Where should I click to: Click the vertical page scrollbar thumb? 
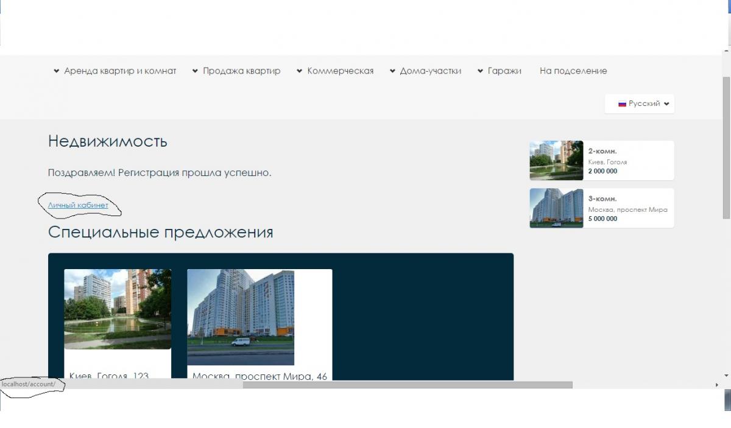[726, 146]
